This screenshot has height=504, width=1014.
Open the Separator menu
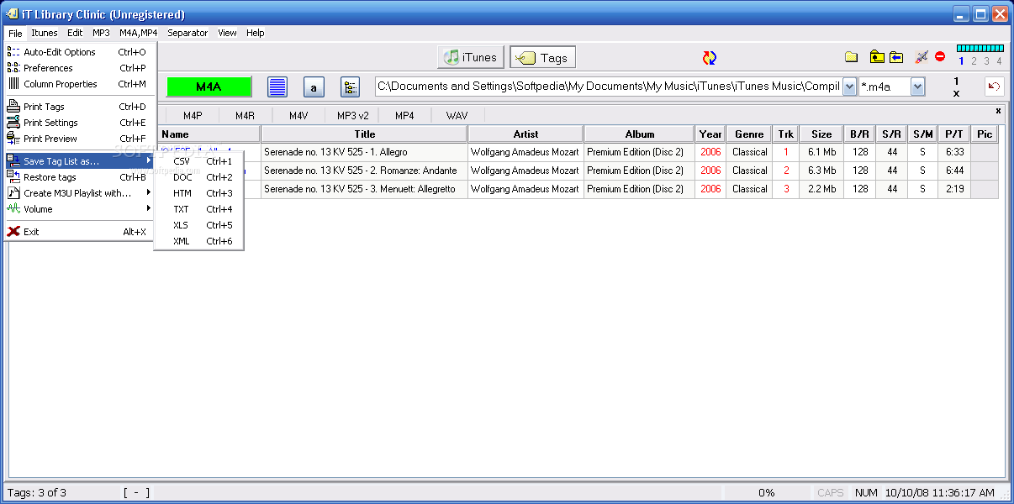tap(187, 33)
